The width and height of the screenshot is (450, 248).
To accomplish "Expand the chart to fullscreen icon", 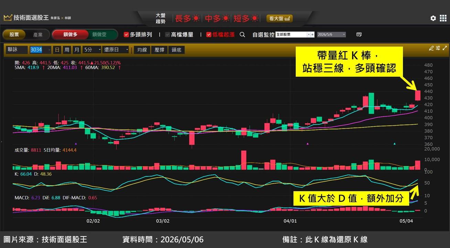I will [x=445, y=48].
